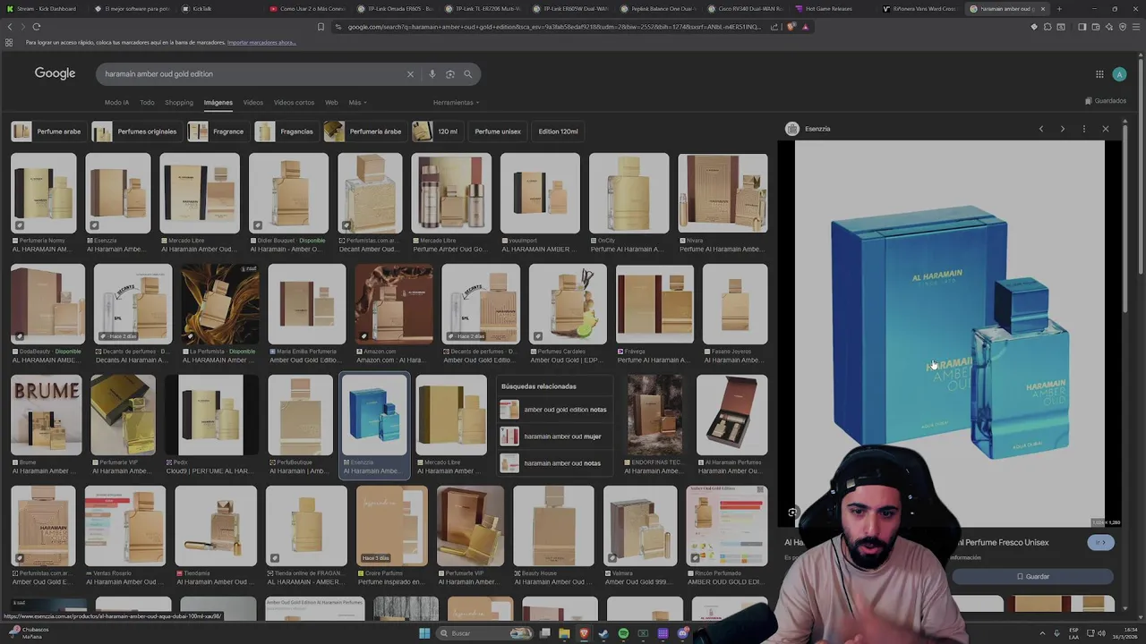Switch to Shopping tab
The width and height of the screenshot is (1146, 644).
tap(178, 103)
